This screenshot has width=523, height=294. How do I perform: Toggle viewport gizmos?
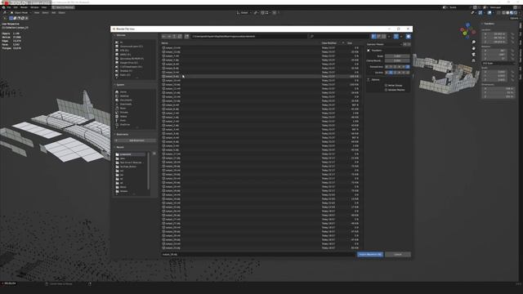pyautogui.click(x=481, y=13)
